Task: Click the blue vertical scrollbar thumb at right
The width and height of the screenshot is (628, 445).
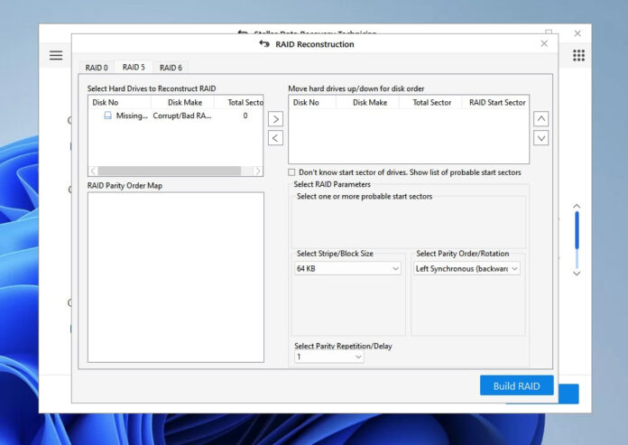Action: click(x=577, y=230)
